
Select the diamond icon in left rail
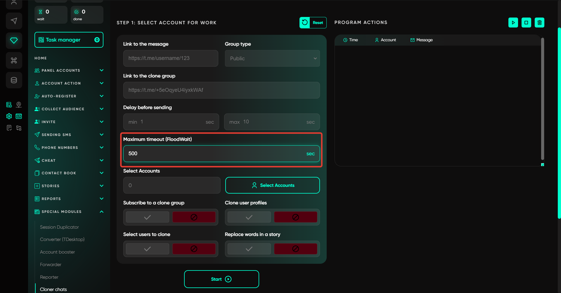(x=14, y=40)
